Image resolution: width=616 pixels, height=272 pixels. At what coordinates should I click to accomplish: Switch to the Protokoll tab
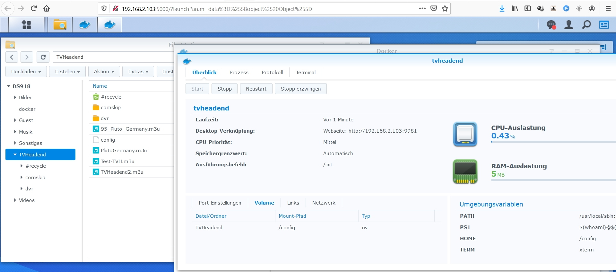pos(272,73)
